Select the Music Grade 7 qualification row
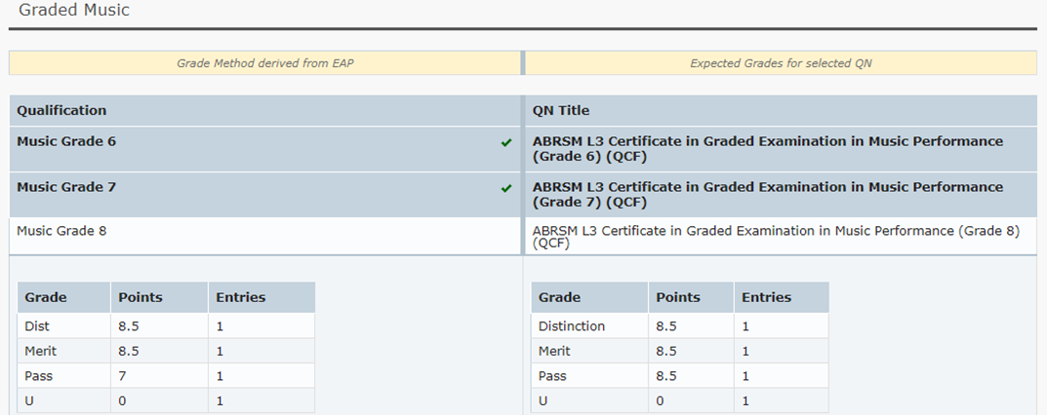 (265, 195)
